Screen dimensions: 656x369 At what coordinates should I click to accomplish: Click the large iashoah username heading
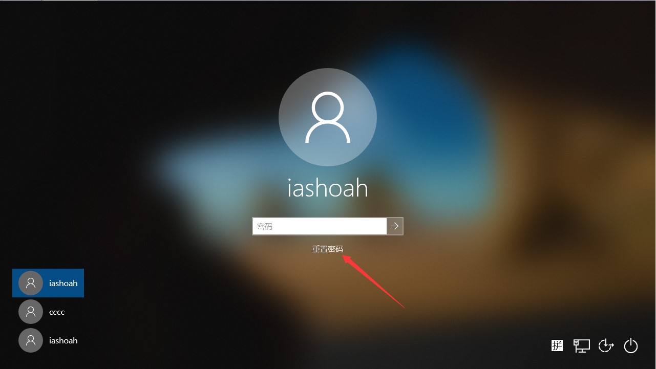328,188
